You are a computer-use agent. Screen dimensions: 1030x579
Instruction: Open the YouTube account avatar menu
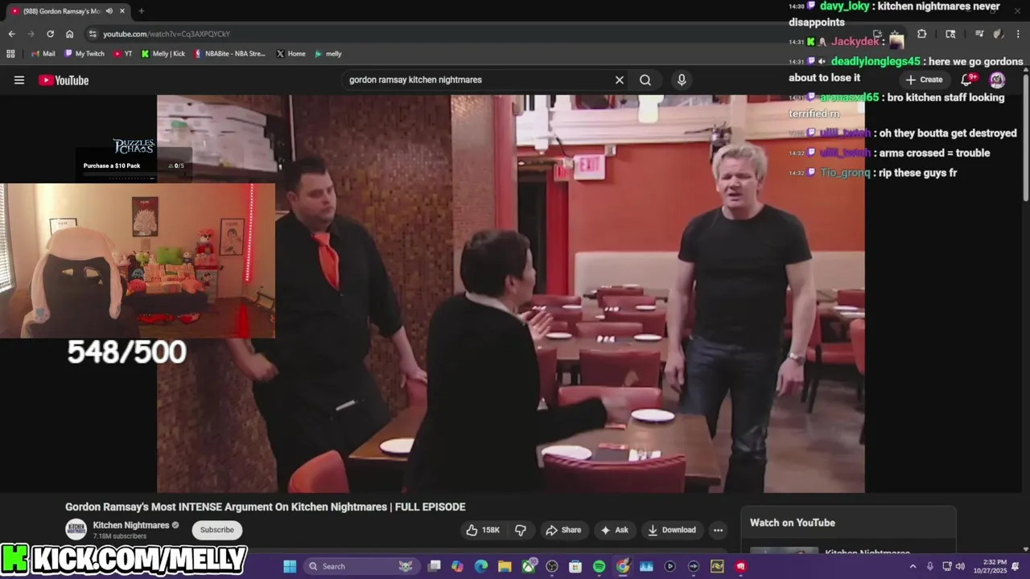point(997,80)
